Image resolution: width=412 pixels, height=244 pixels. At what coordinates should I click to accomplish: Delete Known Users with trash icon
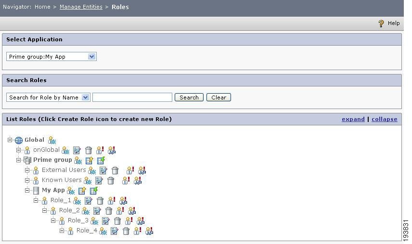pos(111,181)
